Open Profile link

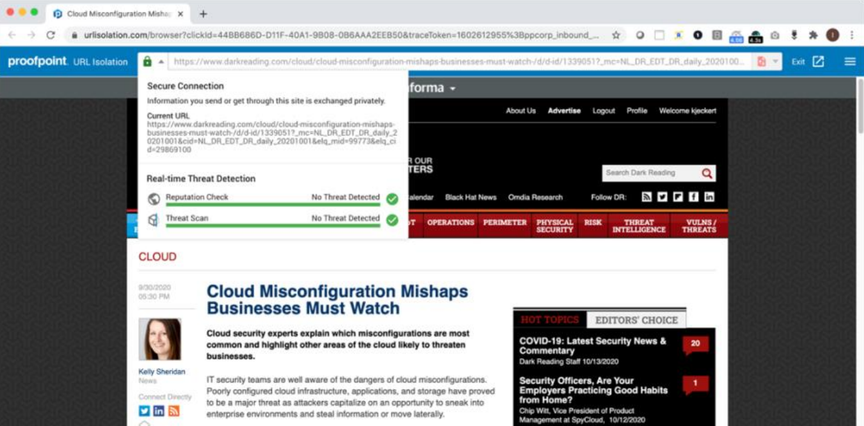(637, 111)
